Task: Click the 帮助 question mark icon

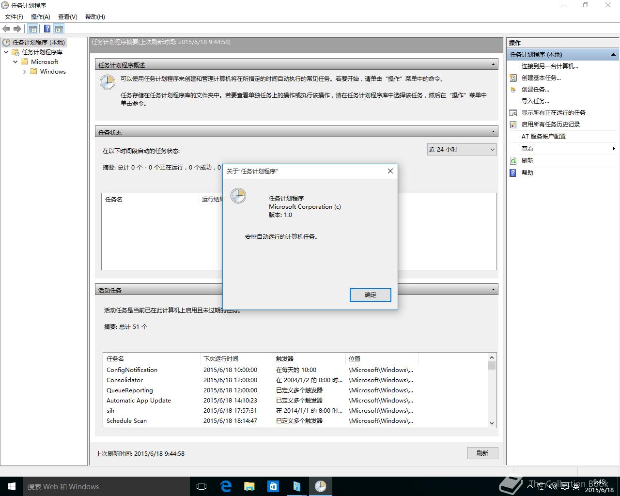Action: tap(513, 172)
